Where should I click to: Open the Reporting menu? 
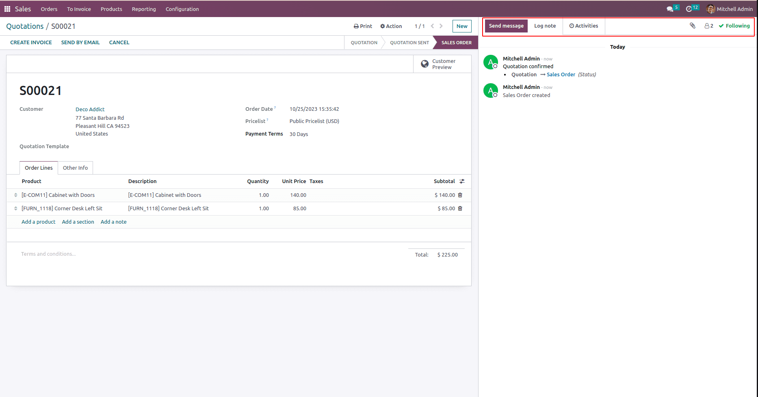[x=144, y=9]
